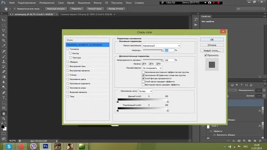Image resolution: width=267 pixels, height=150 pixels.
Task: Click the Непрозрачность заливки slider
Action: click(x=153, y=60)
